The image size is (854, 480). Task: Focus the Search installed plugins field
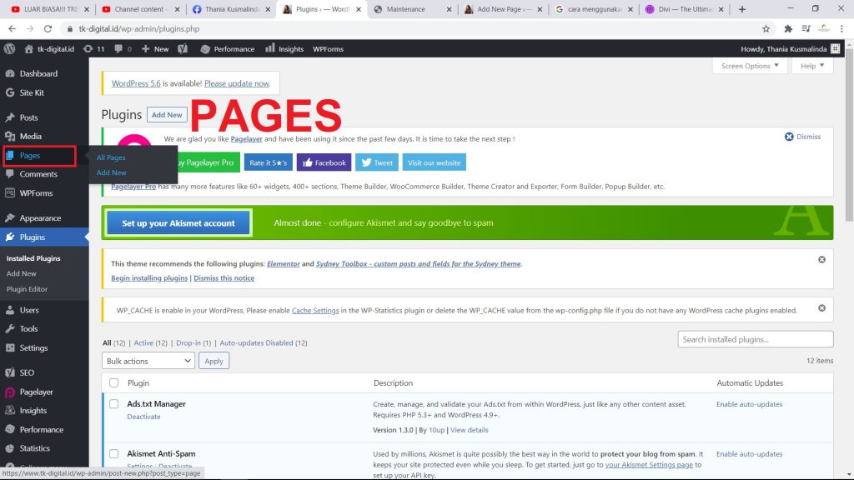[756, 339]
